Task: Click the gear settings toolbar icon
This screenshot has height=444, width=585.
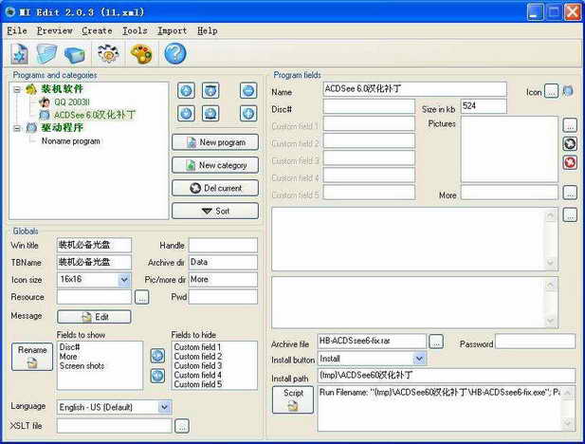Action: click(x=108, y=54)
